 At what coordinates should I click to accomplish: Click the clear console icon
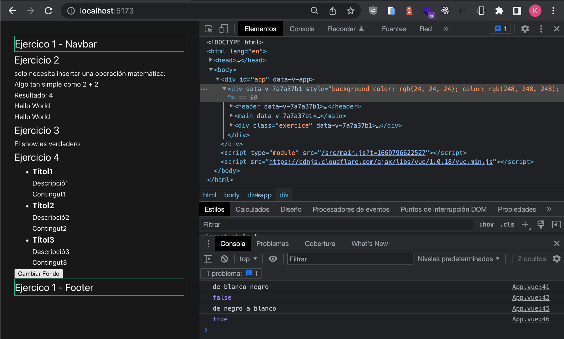224,259
